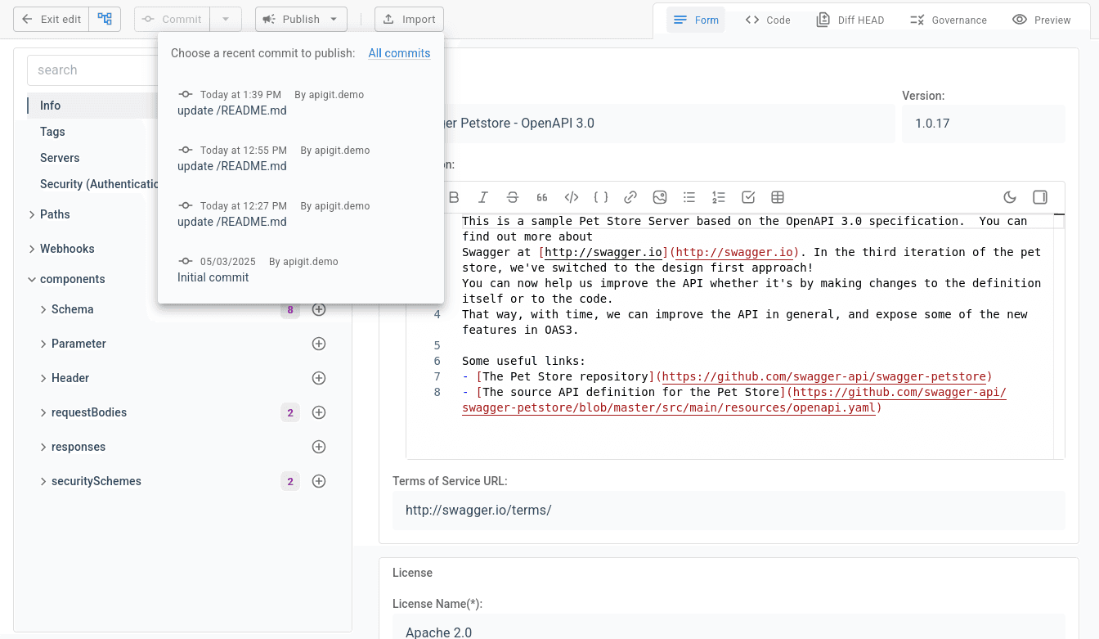This screenshot has height=639, width=1099.
Task: Toggle bold formatting in editor toolbar
Action: (454, 197)
